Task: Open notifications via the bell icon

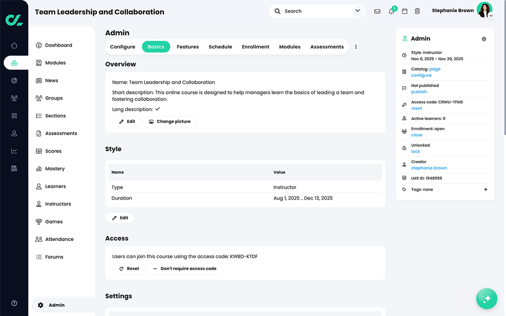Action: (391, 11)
